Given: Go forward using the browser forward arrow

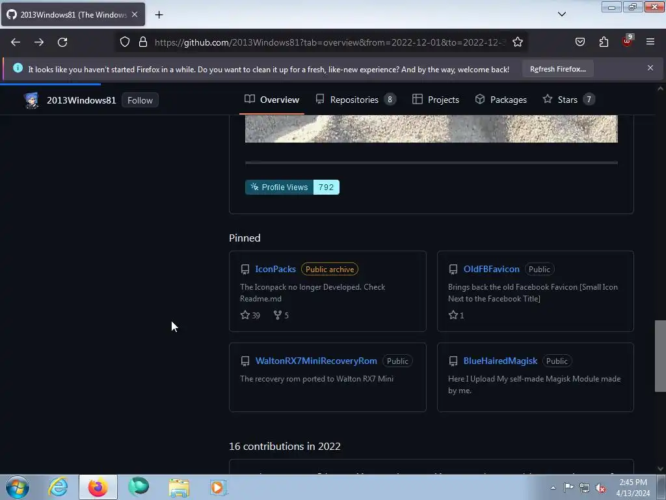Looking at the screenshot, I should (39, 42).
